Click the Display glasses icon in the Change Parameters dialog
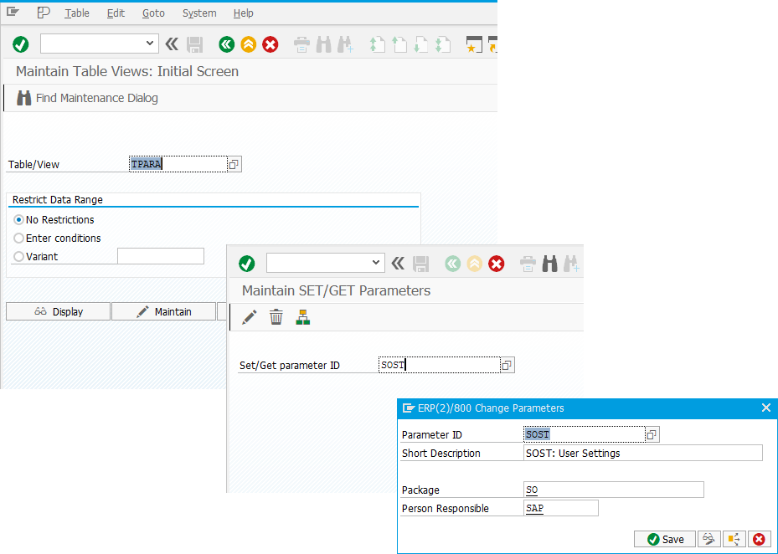This screenshot has width=778, height=554. (708, 539)
